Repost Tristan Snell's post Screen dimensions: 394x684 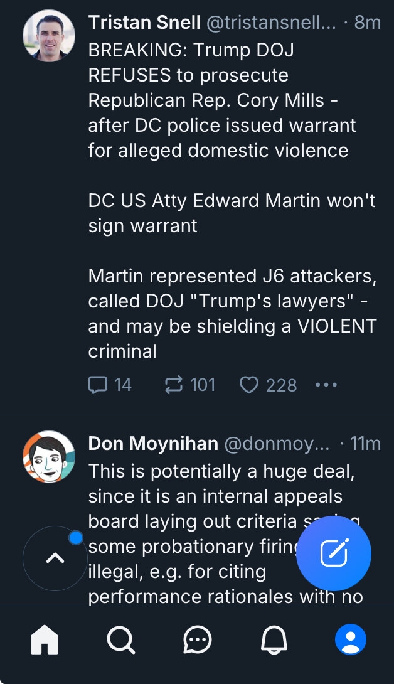click(174, 385)
